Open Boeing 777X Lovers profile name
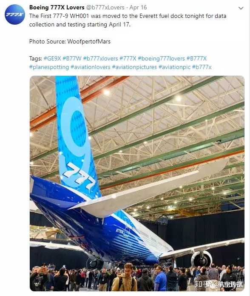The image size is (250, 296). [57, 7]
